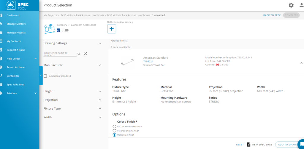Click the Manage Projects folder icon
Screen dimensions: 304x149
(1, 33)
